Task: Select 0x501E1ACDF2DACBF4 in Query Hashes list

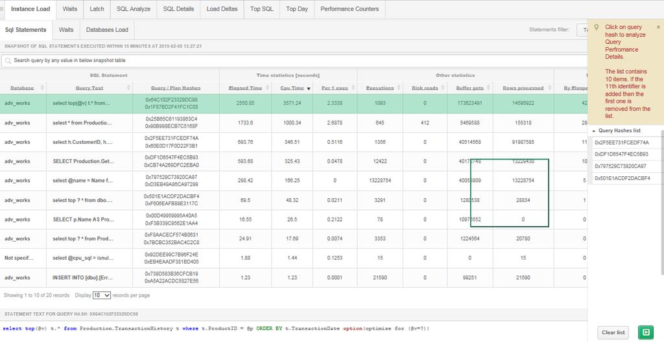Action: click(622, 179)
